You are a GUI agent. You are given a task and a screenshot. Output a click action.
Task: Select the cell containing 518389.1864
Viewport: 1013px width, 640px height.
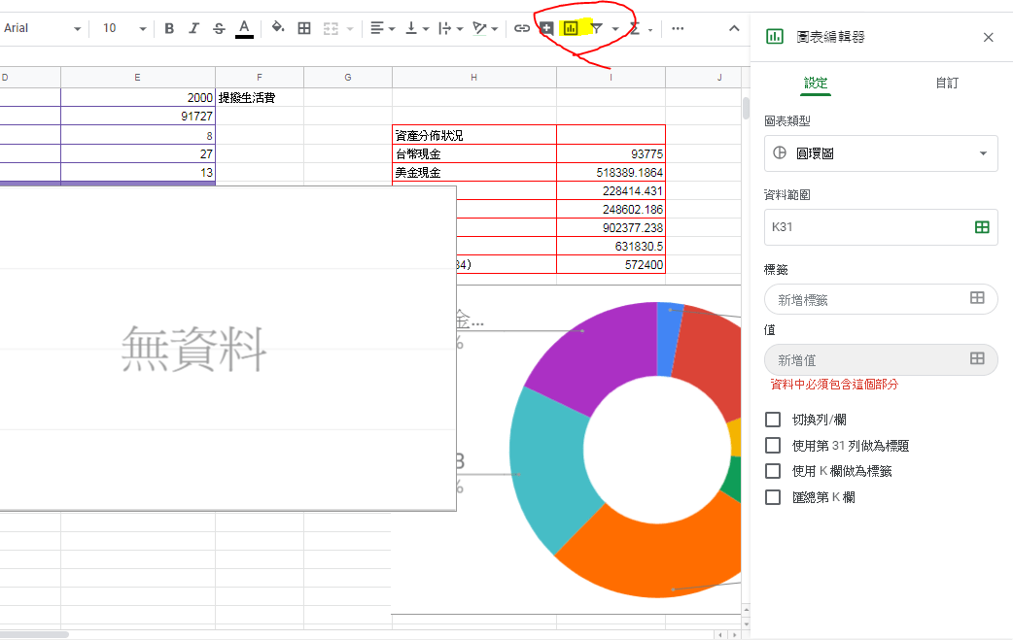(611, 172)
